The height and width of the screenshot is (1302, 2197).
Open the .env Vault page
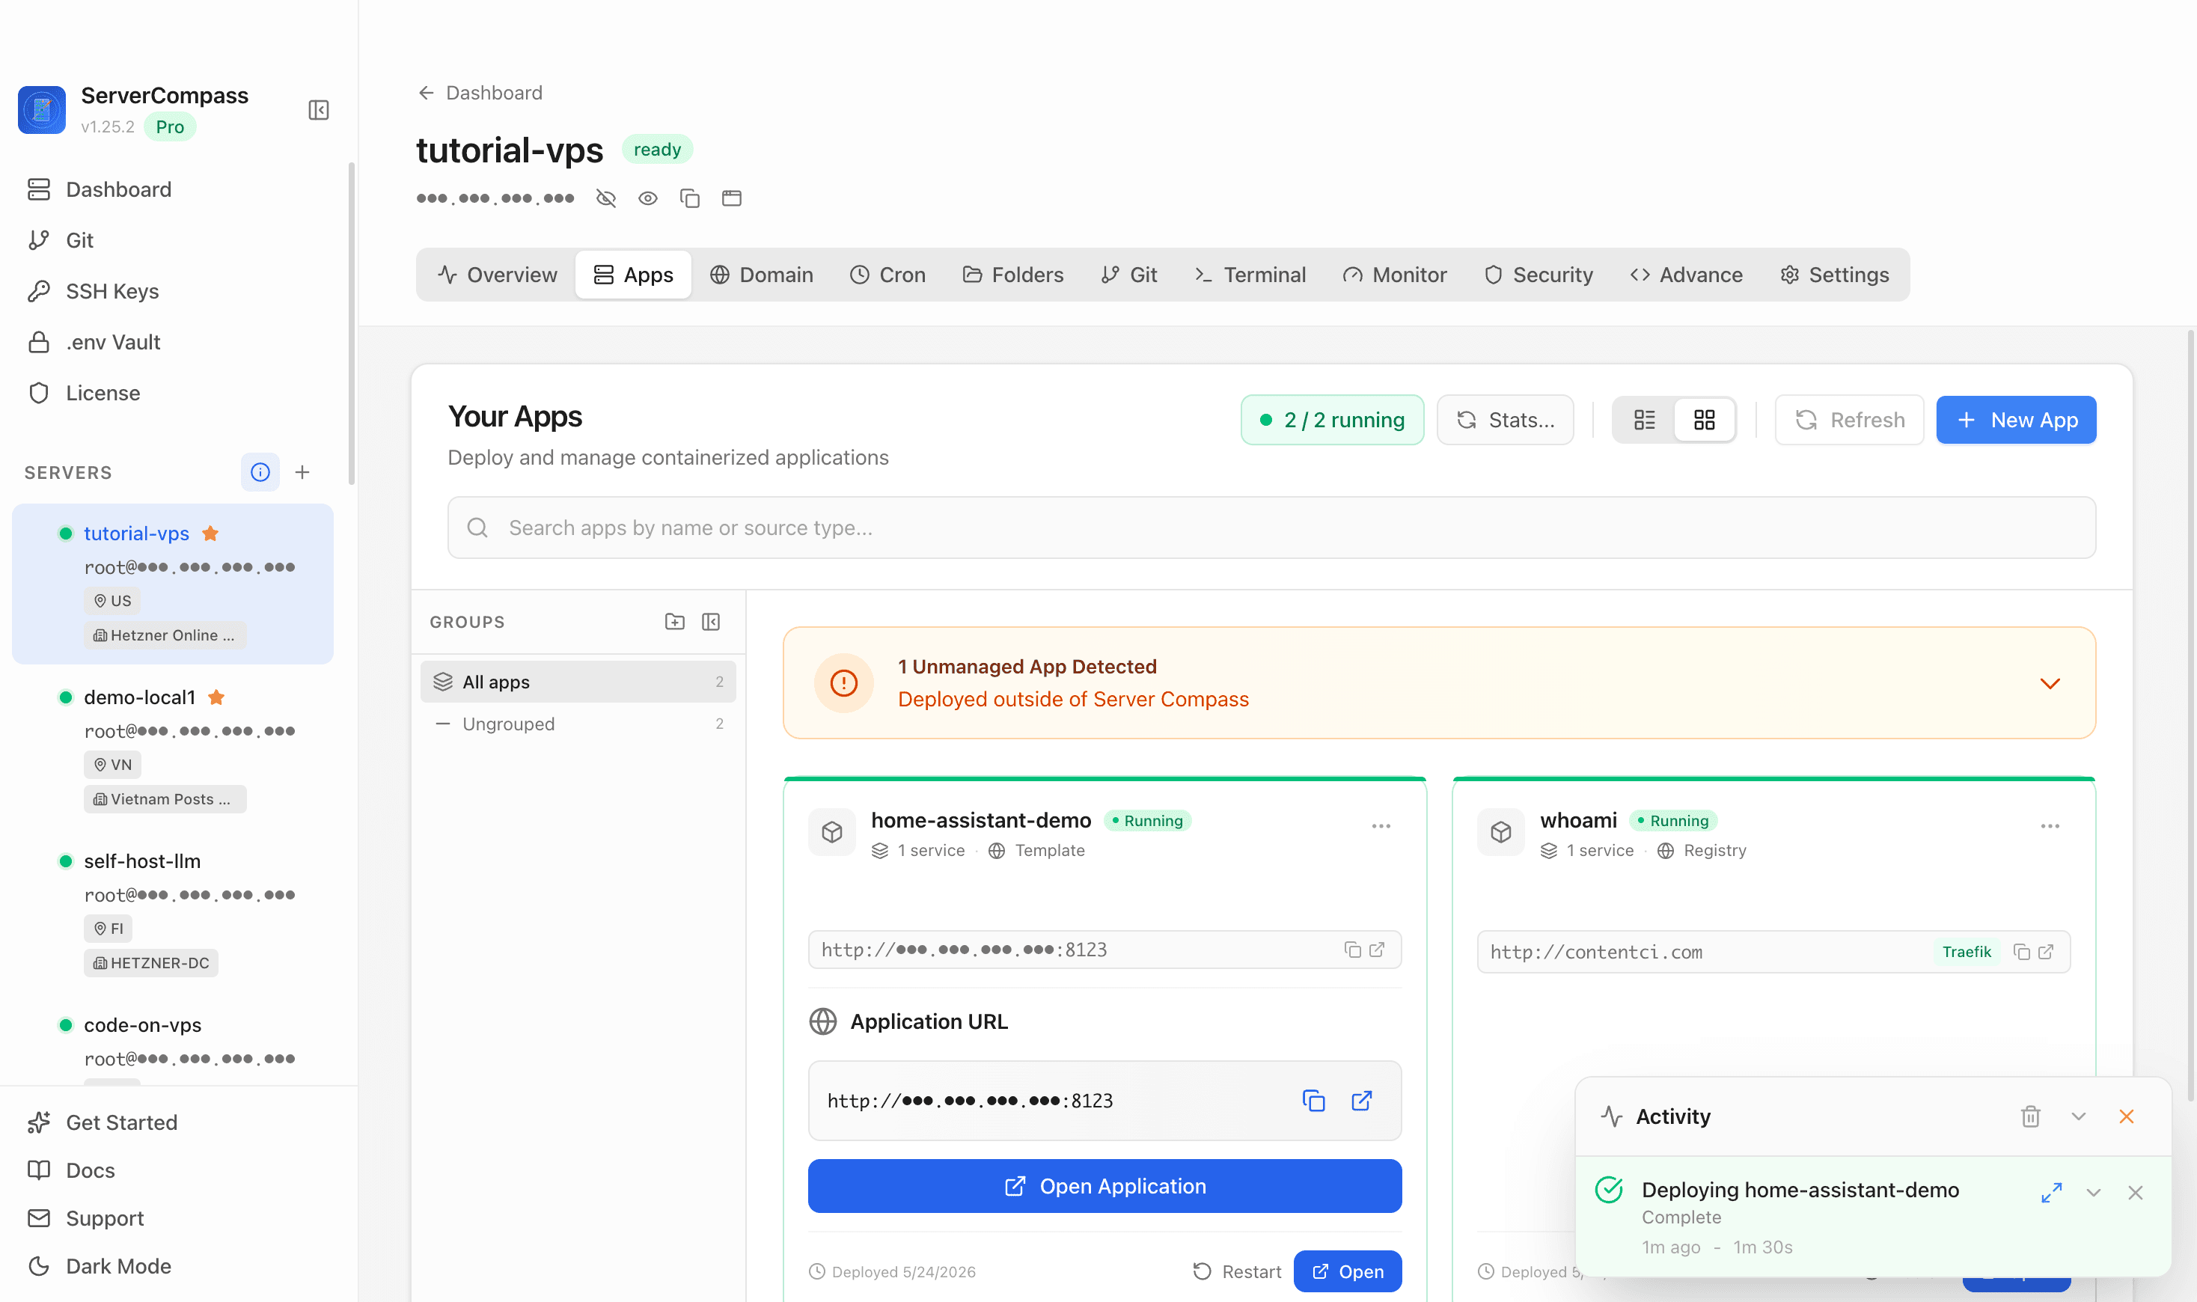pos(95,342)
